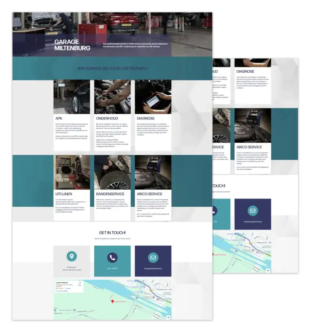Open the Onderhoud service card heading
312x331 pixels.
point(106,119)
